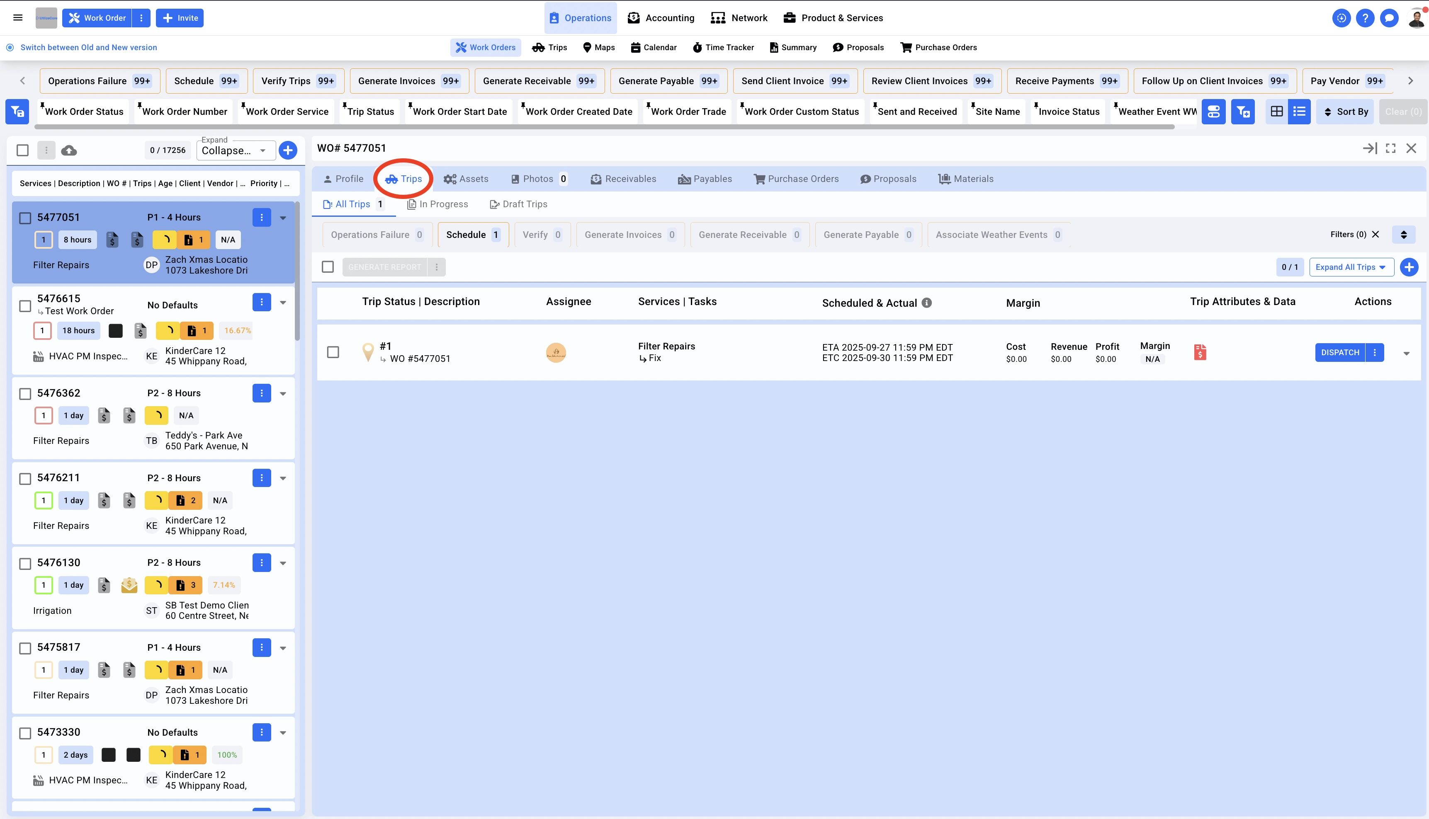Select checkbox for work order 5476615
The height and width of the screenshot is (819, 1429).
pos(25,305)
